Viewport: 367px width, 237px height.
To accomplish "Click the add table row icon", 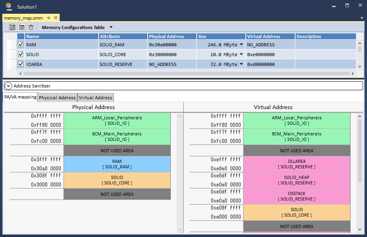I will 12,27.
